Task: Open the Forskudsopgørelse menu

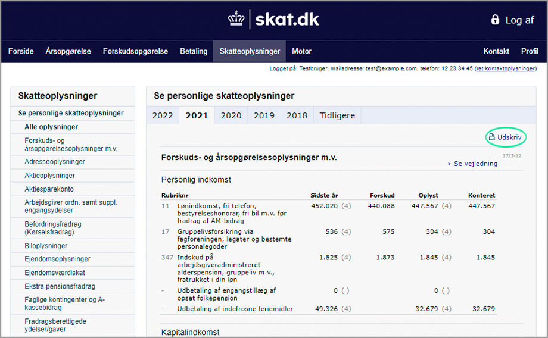Action: pos(135,51)
